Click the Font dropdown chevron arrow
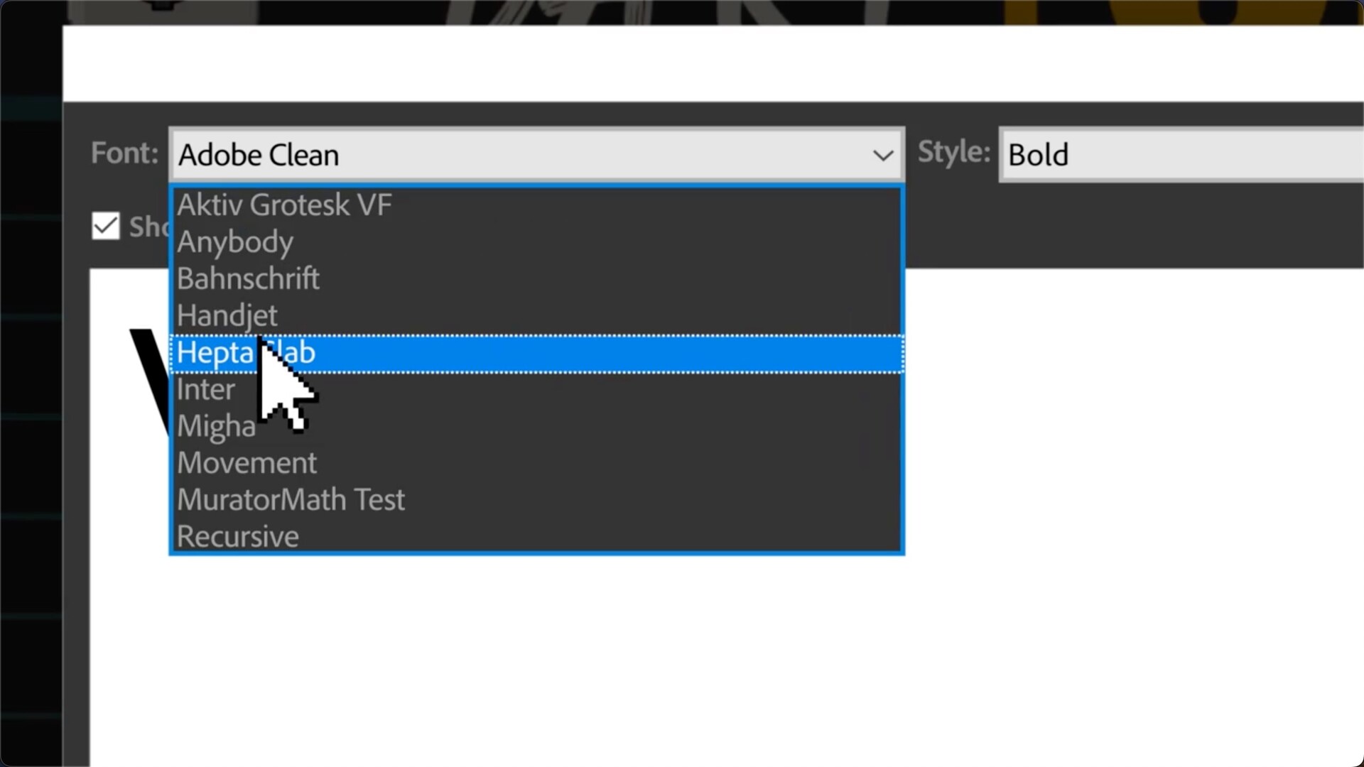The image size is (1364, 767). [883, 155]
